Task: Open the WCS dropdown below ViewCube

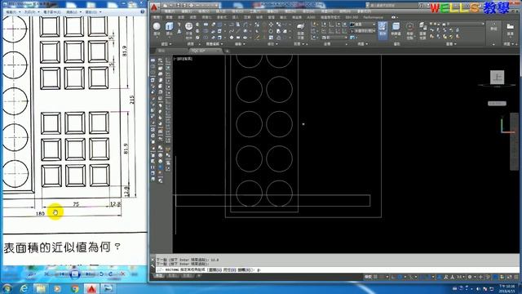Action: click(497, 104)
